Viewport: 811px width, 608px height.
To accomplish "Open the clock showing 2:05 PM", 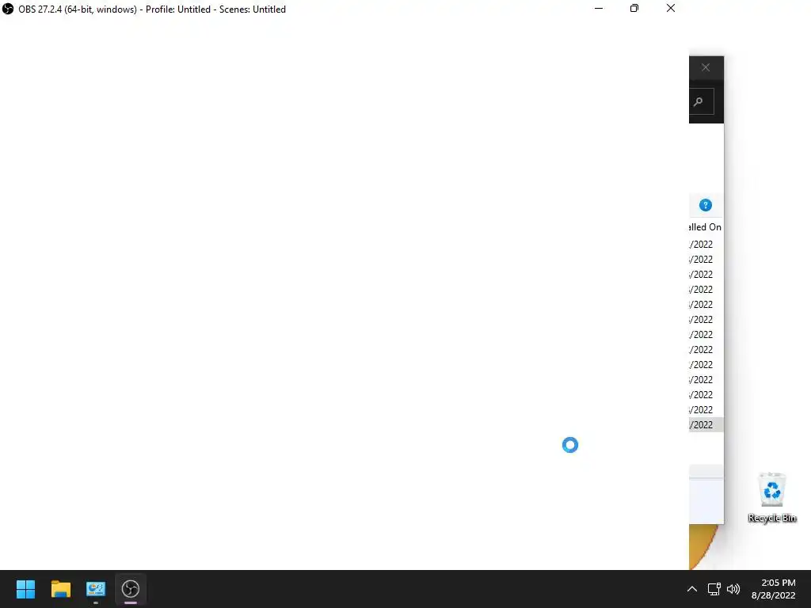I will coord(774,589).
